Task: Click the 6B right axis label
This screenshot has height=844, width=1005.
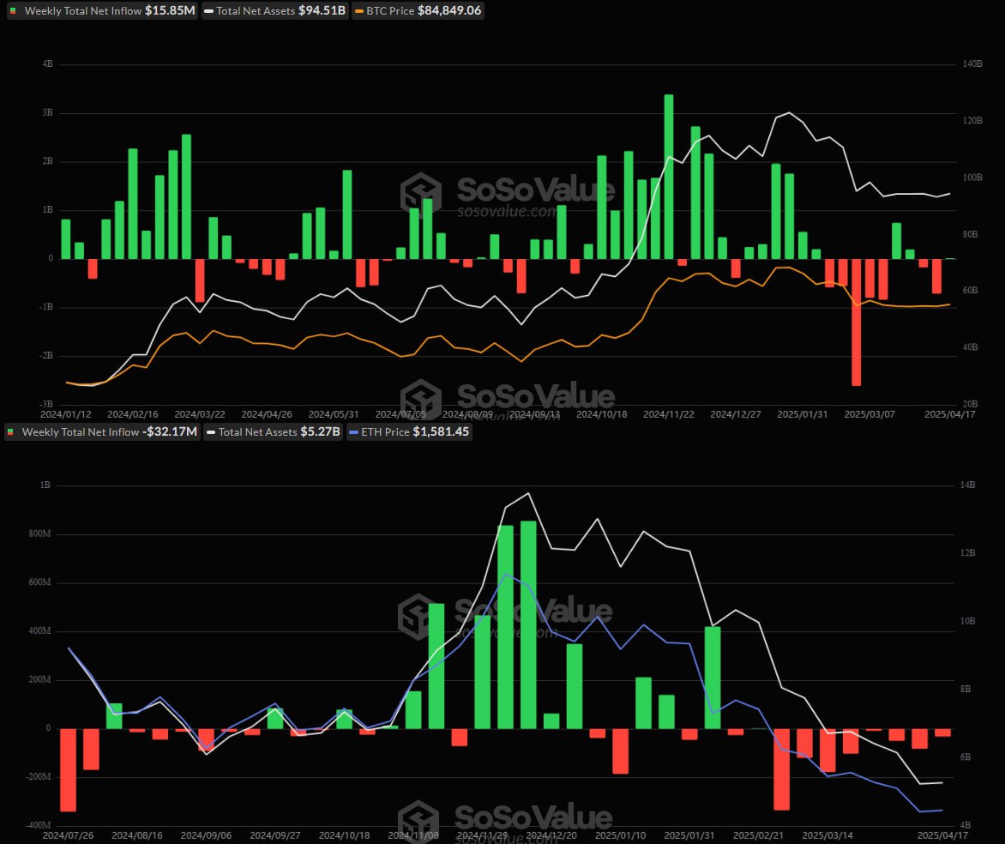Action: 966,757
